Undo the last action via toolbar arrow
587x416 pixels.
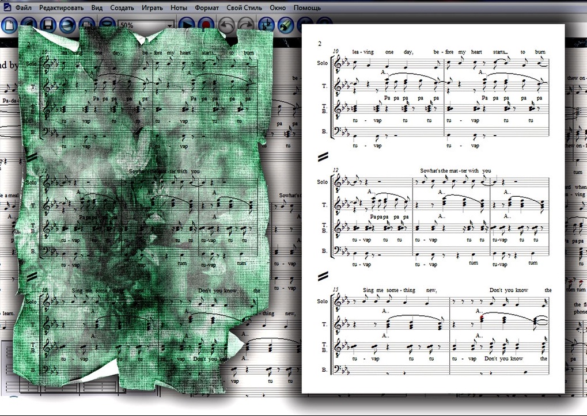226,25
